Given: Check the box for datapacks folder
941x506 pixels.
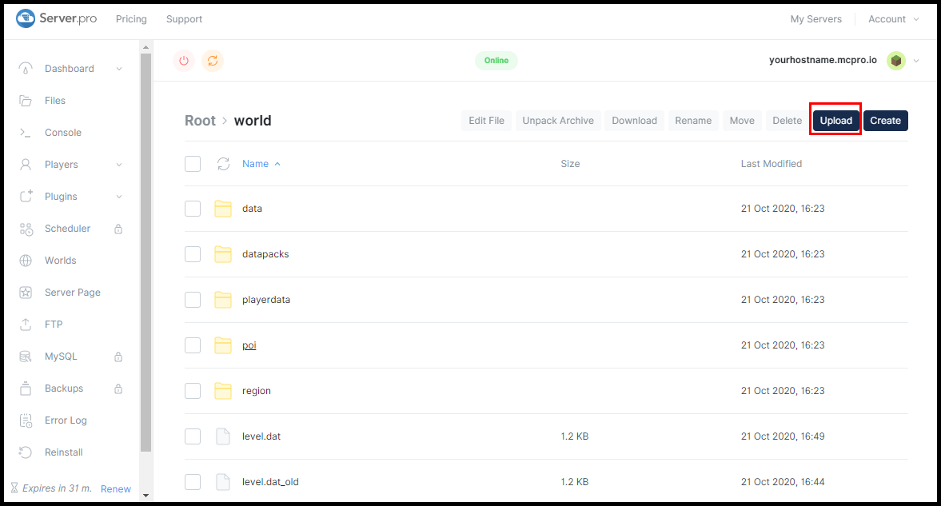Looking at the screenshot, I should click(x=193, y=254).
